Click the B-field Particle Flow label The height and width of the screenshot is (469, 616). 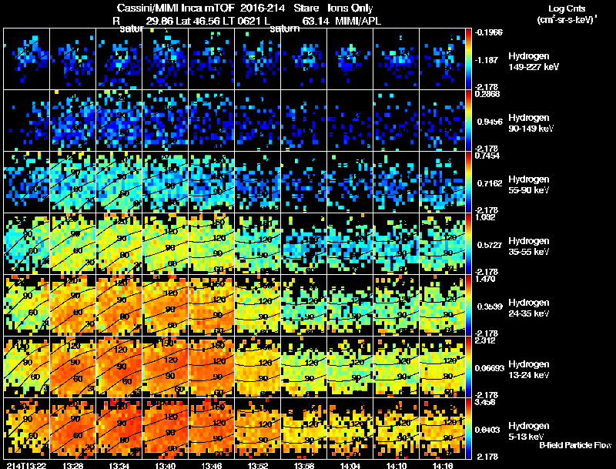coord(575,445)
